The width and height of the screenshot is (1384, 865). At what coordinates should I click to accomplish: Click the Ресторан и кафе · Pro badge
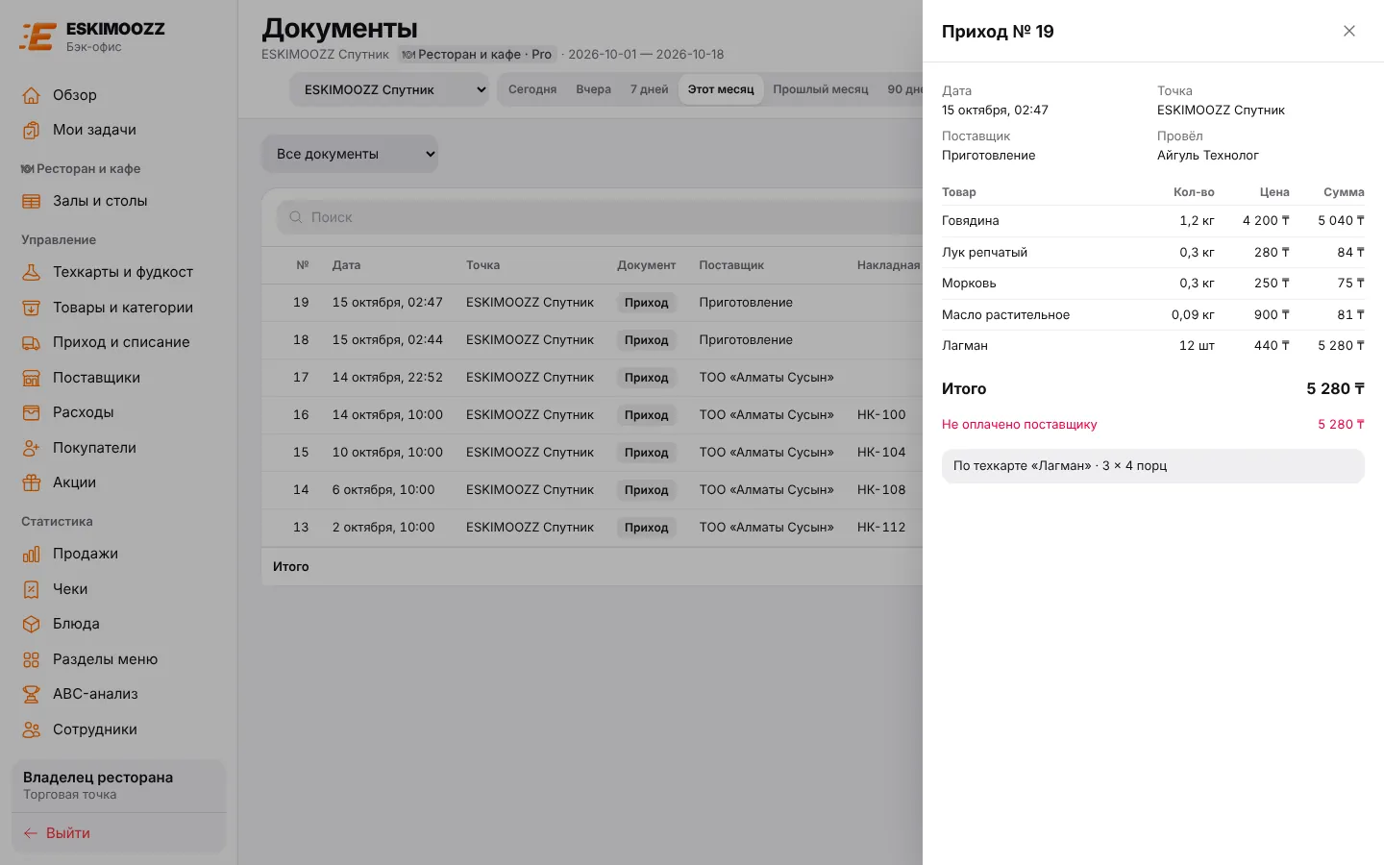(x=477, y=55)
